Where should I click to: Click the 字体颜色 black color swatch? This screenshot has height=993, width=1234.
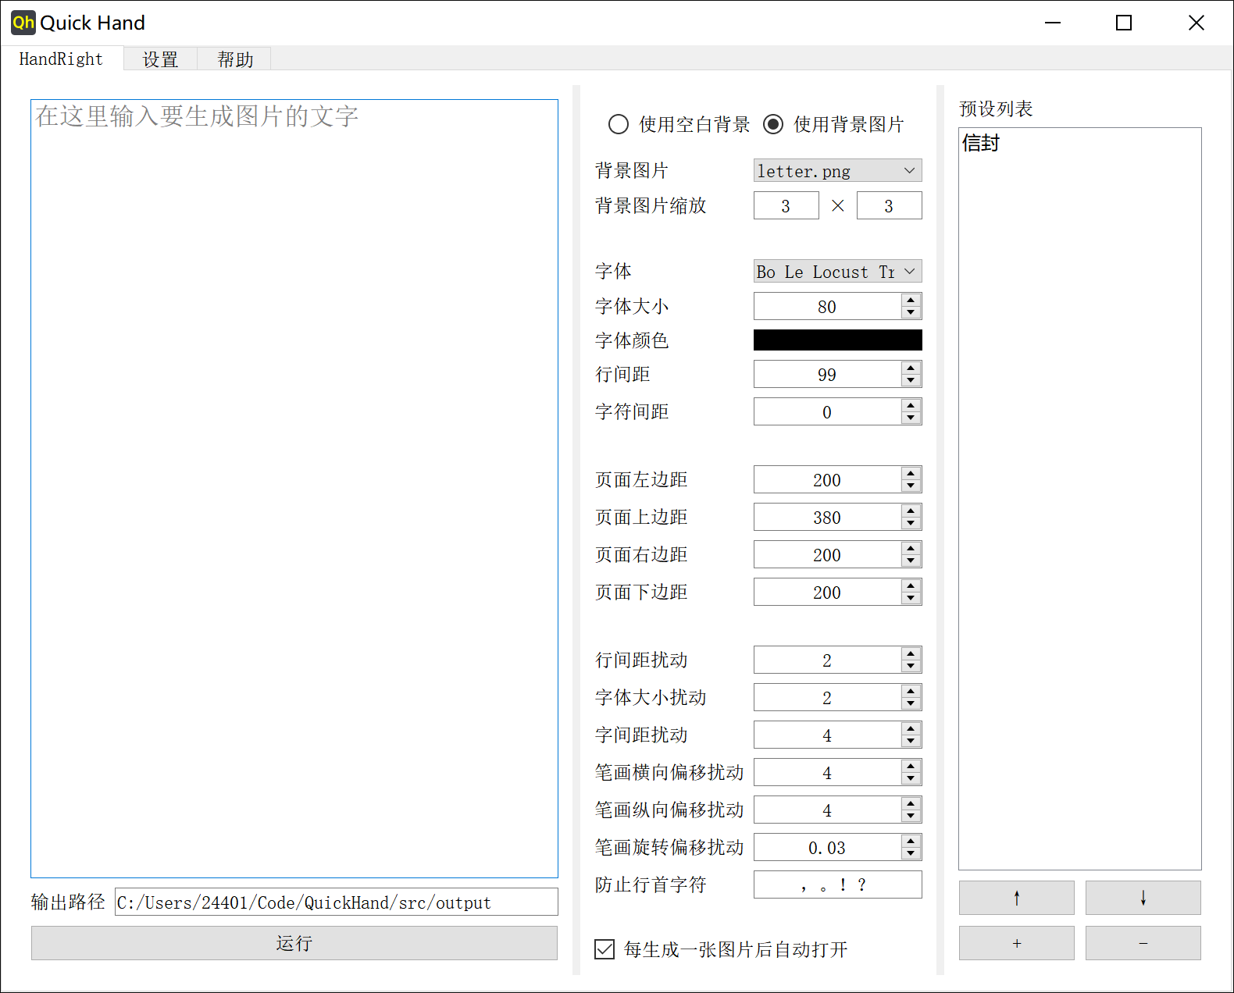tap(838, 340)
